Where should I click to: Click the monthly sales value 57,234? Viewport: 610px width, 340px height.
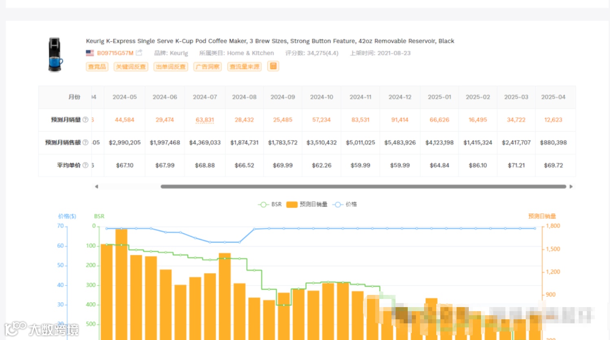click(321, 120)
